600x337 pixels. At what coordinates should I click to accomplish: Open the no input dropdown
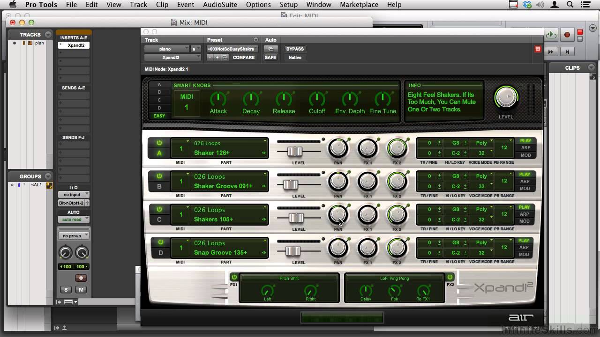(x=74, y=195)
